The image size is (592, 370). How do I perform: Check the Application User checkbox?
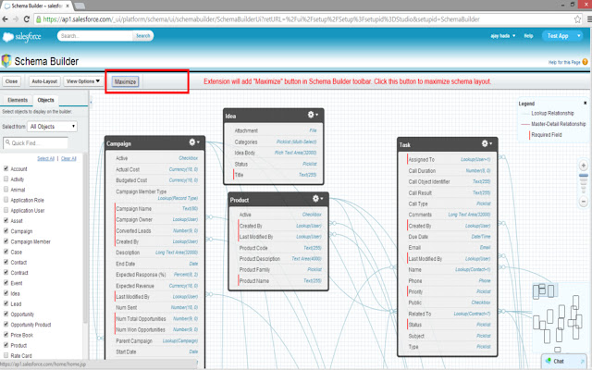pos(6,210)
